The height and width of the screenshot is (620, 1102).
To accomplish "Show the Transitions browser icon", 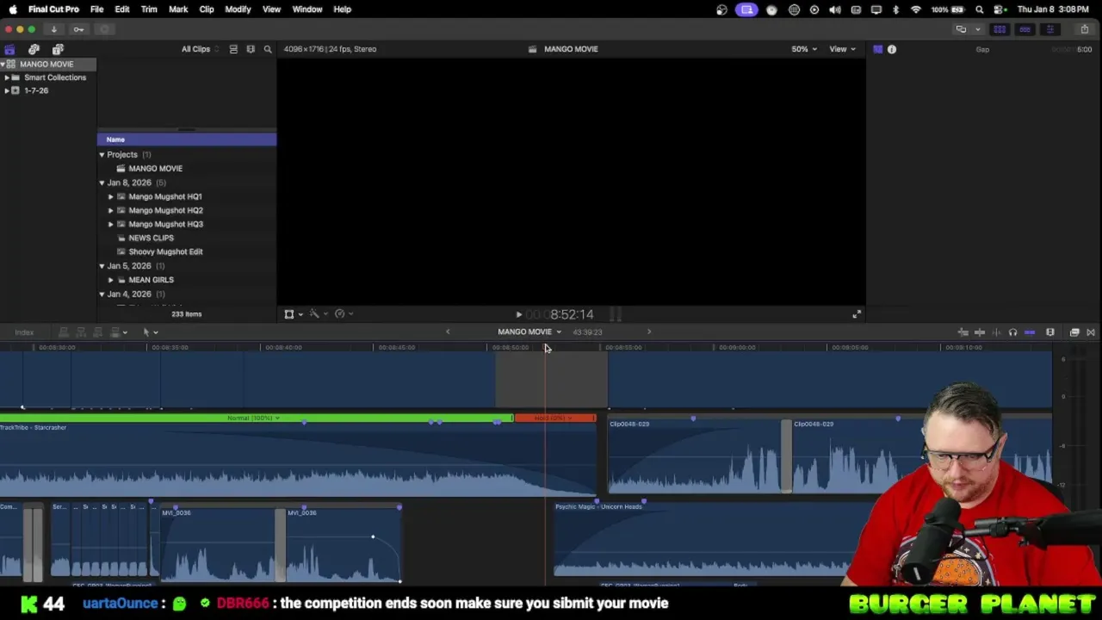I will (1091, 332).
